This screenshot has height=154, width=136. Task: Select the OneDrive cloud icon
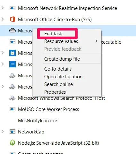13,30
